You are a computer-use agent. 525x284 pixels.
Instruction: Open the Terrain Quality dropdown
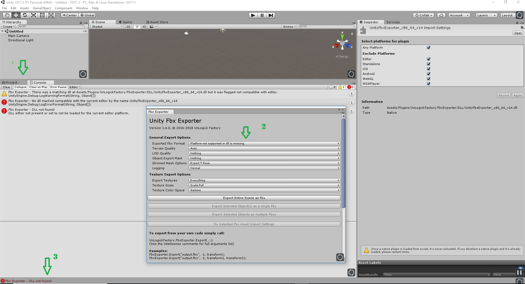pos(264,148)
